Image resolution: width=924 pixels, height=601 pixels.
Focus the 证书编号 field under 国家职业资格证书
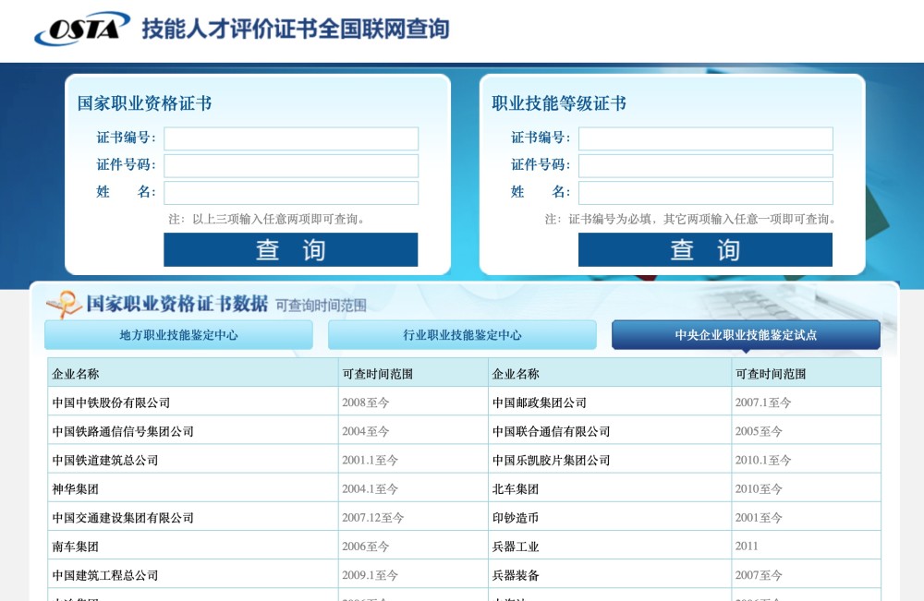coord(291,138)
